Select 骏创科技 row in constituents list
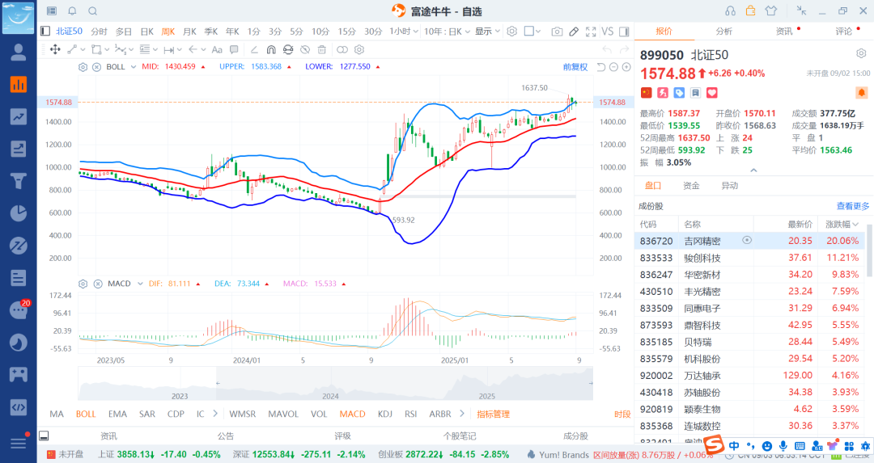 749,258
